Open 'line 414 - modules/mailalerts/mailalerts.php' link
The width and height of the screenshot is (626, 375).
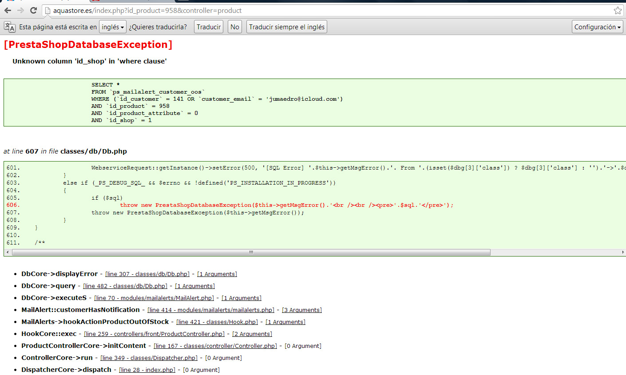(x=211, y=310)
